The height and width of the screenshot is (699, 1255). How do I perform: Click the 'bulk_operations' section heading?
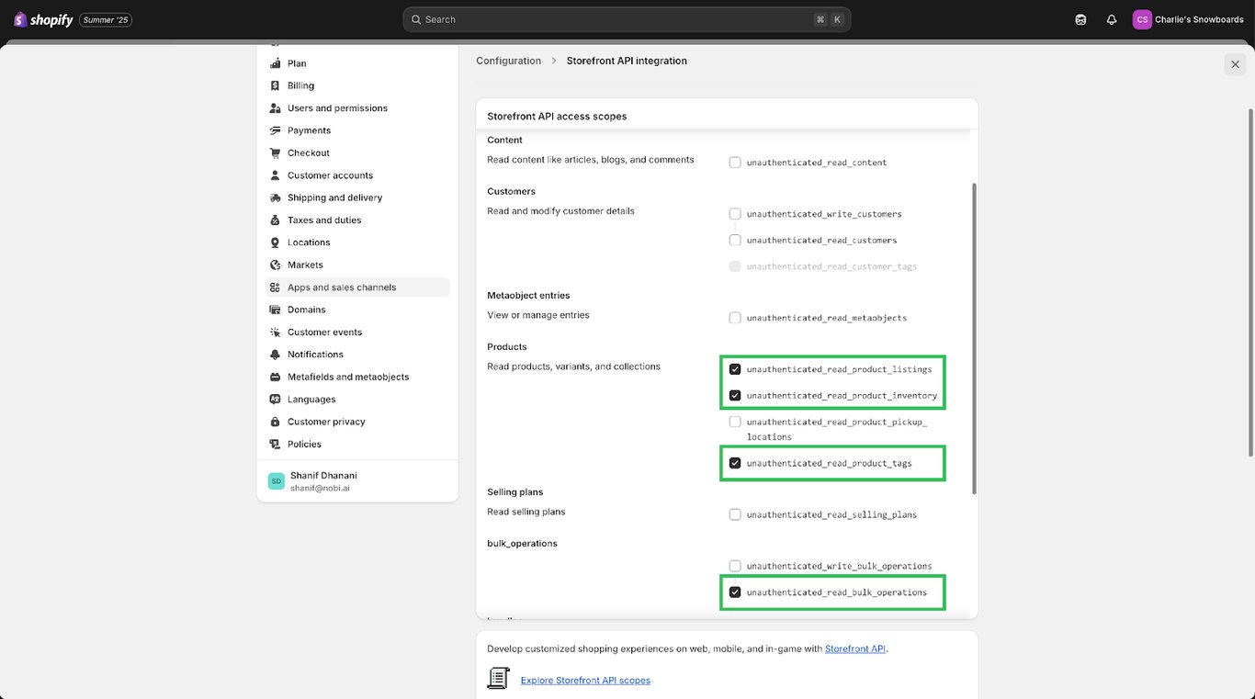[x=522, y=544]
